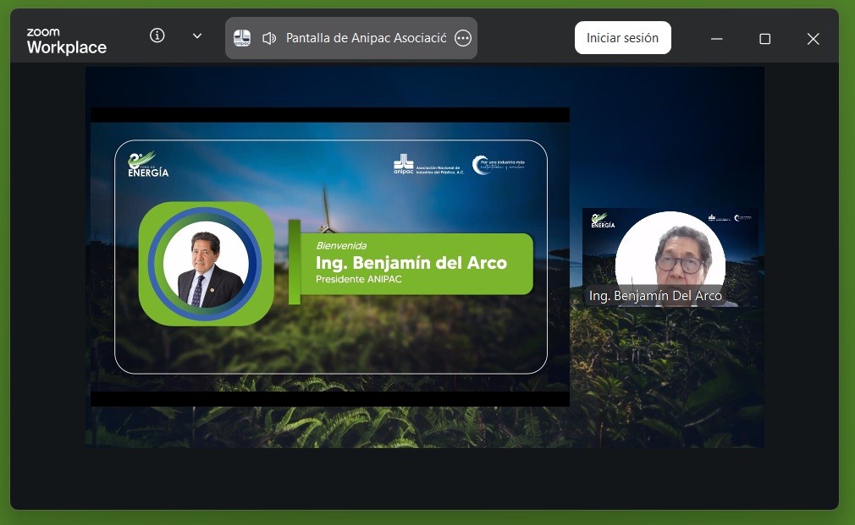Click the Iniciar sesión button
This screenshot has width=855, height=525.
coord(623,37)
